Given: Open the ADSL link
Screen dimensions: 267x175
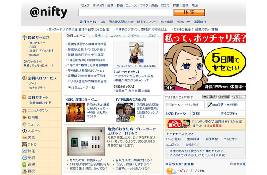Looking at the screenshot, I should pos(33,47).
